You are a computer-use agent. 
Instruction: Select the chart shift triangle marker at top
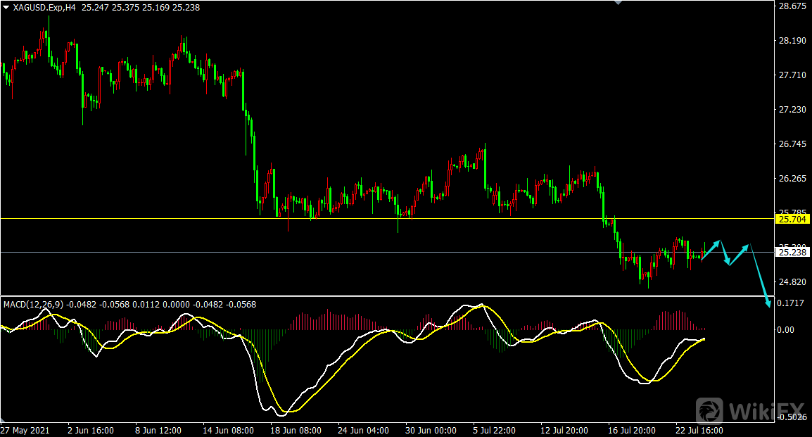pyautogui.click(x=618, y=3)
